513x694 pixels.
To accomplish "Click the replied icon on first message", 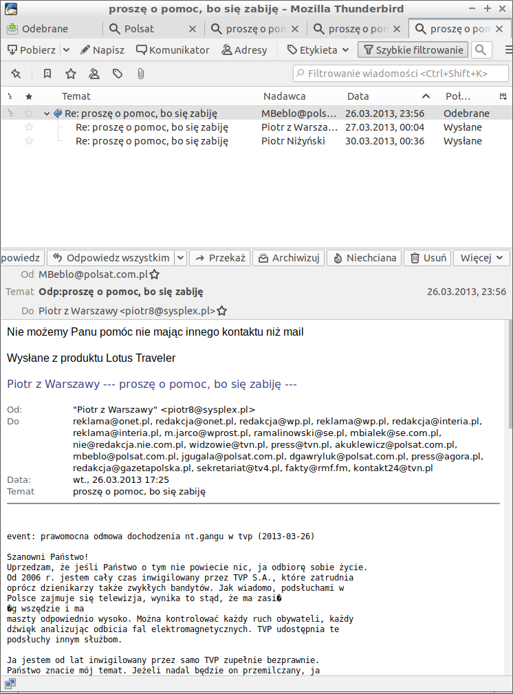I will [x=58, y=113].
